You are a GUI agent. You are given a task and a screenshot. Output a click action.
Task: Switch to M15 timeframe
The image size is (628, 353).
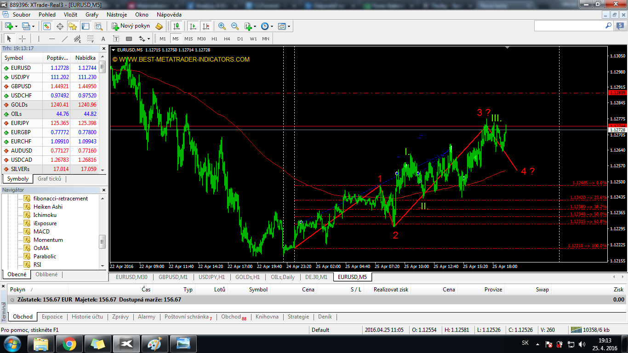pos(188,39)
